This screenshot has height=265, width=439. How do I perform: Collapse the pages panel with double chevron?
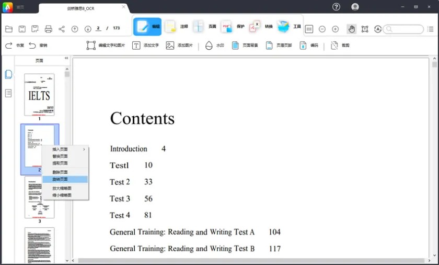click(x=66, y=59)
